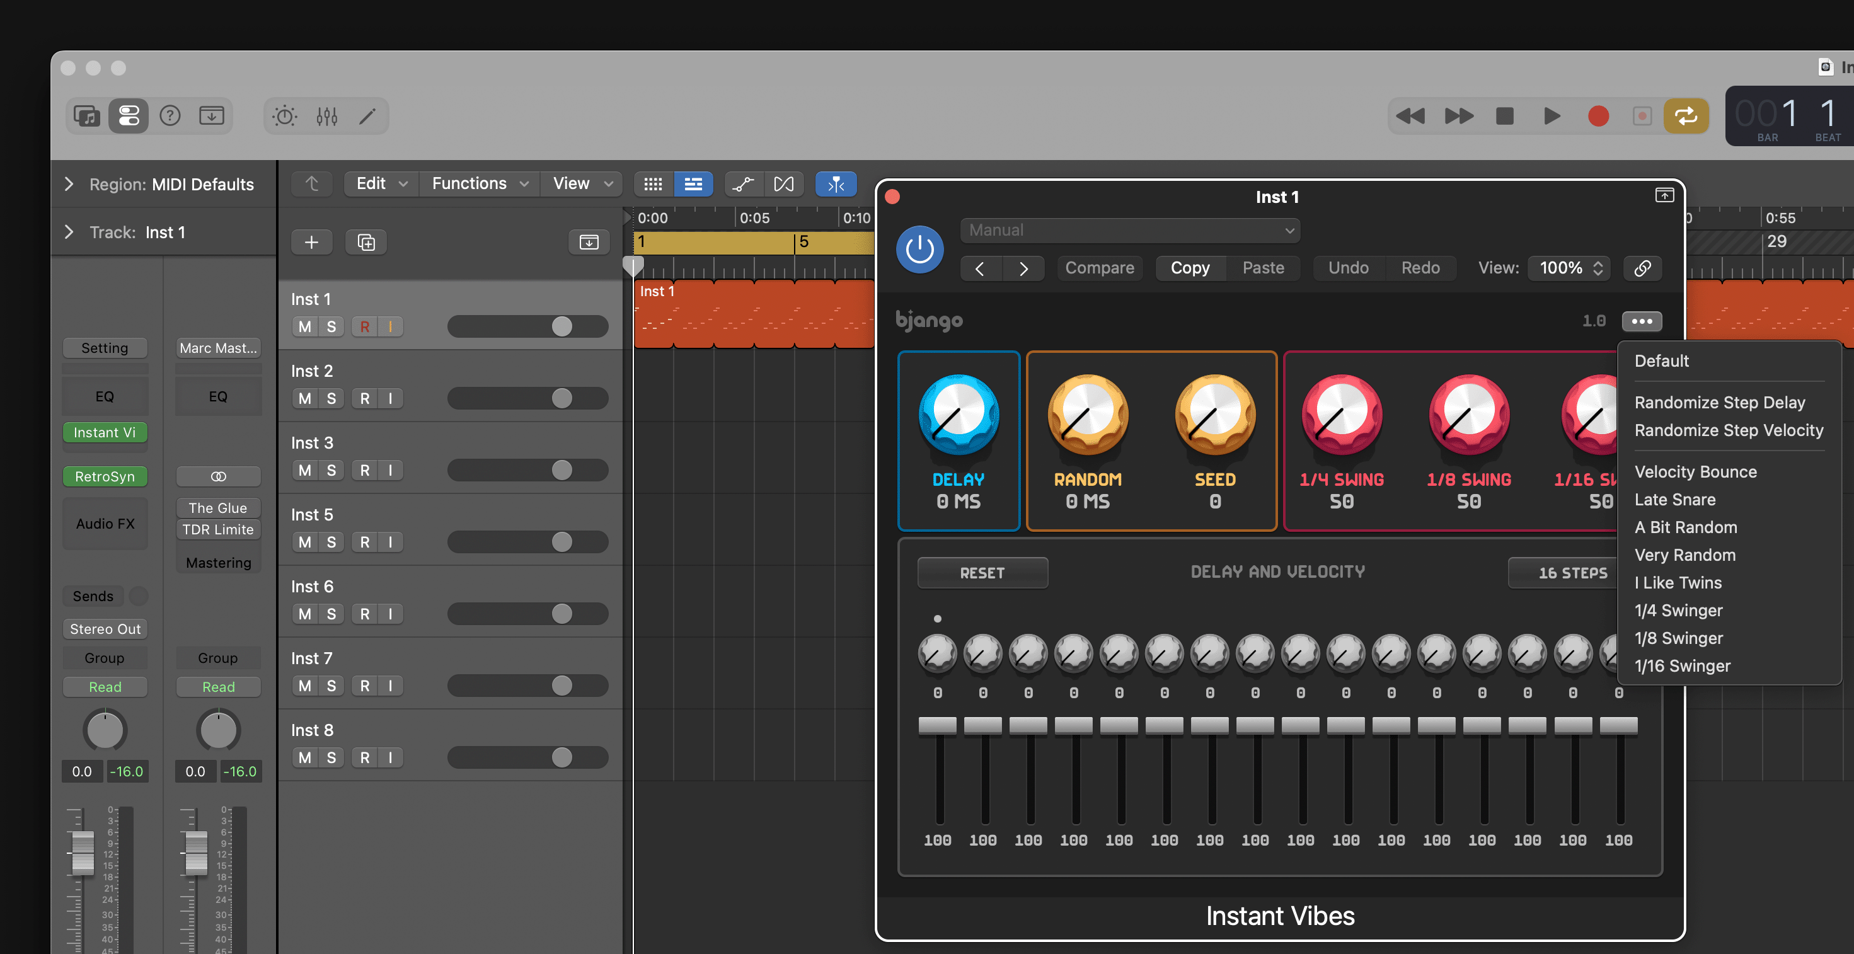Open the Library panel icon
This screenshot has height=954, width=1854.
(x=87, y=116)
